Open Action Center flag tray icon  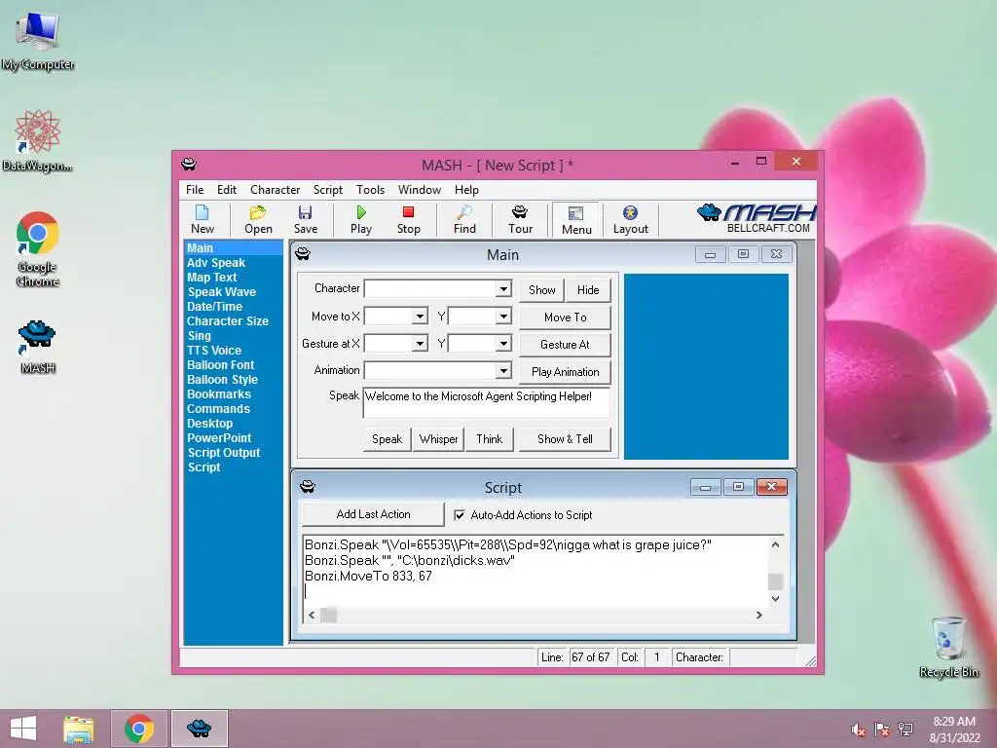coord(882,729)
